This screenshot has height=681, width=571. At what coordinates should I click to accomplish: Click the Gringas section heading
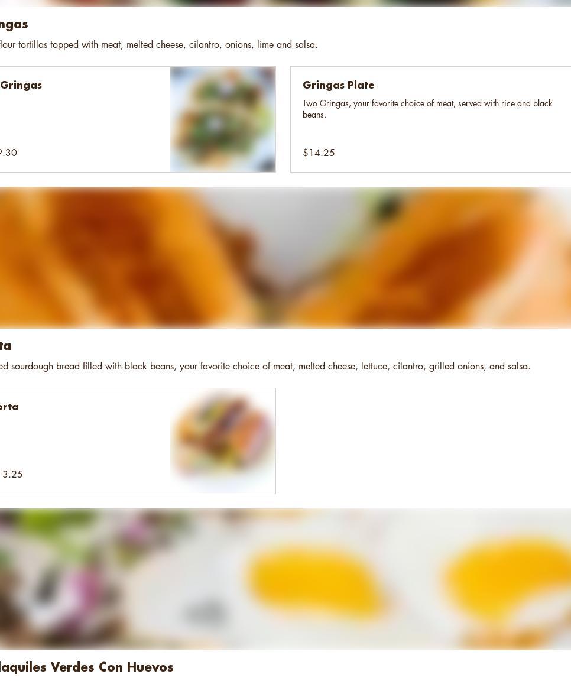click(14, 24)
